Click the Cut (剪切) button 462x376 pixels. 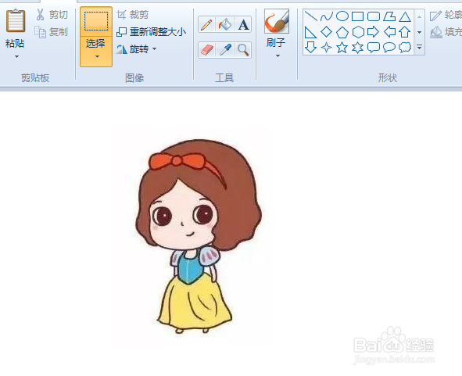pos(52,14)
